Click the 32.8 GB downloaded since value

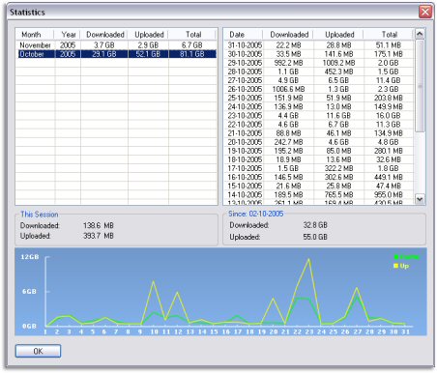pos(315,225)
